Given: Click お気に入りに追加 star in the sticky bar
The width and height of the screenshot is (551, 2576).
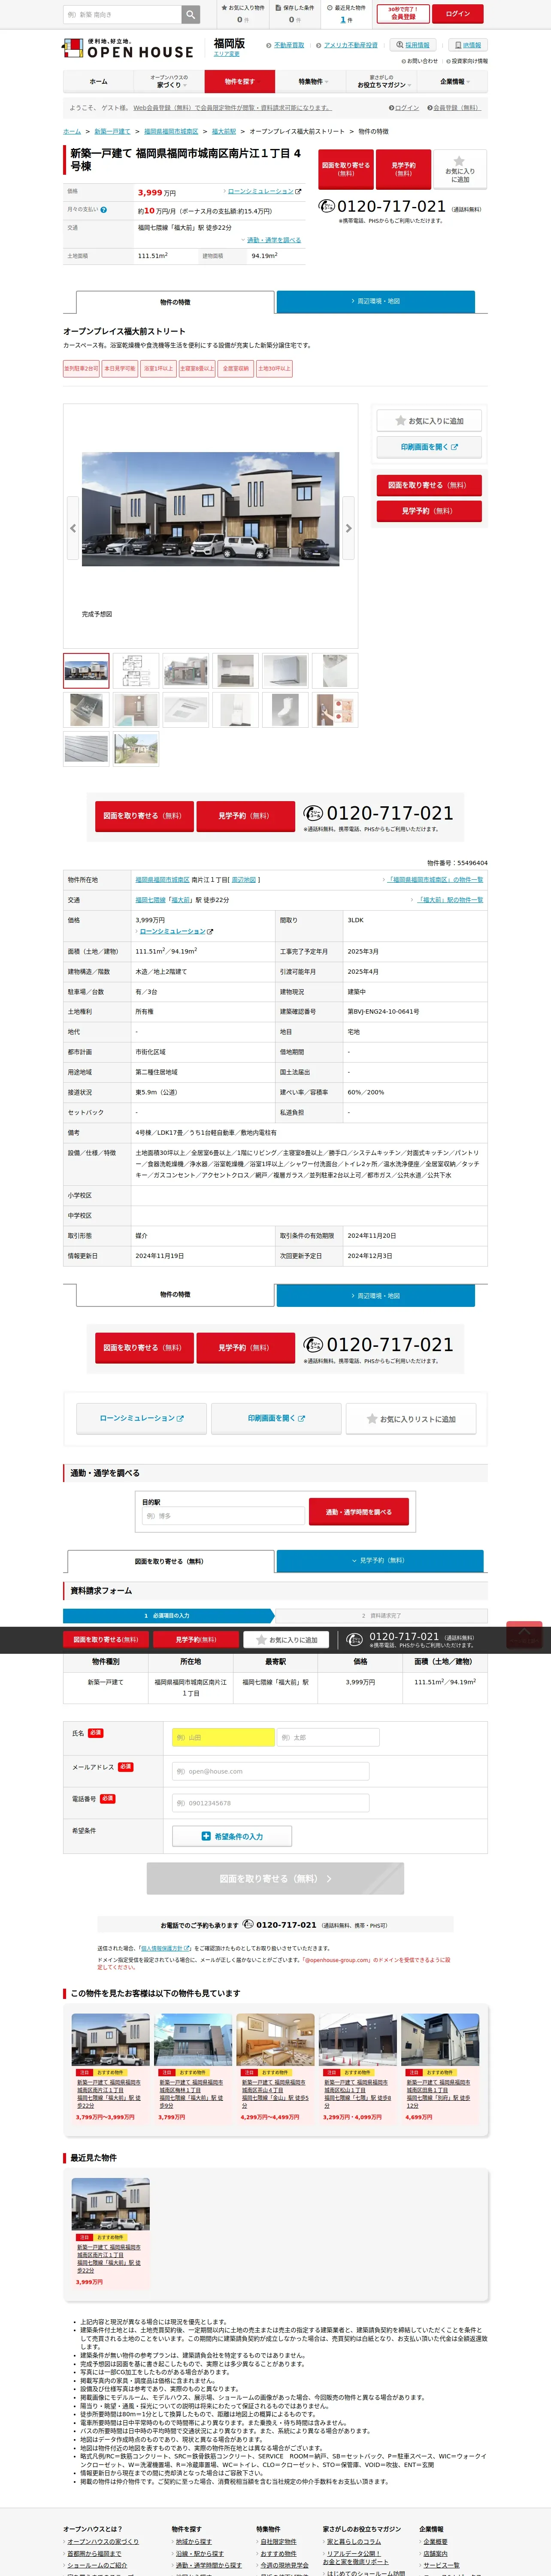Looking at the screenshot, I should (285, 1639).
